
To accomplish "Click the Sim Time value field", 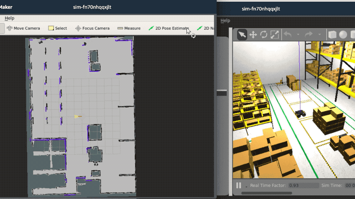I will tap(350, 186).
